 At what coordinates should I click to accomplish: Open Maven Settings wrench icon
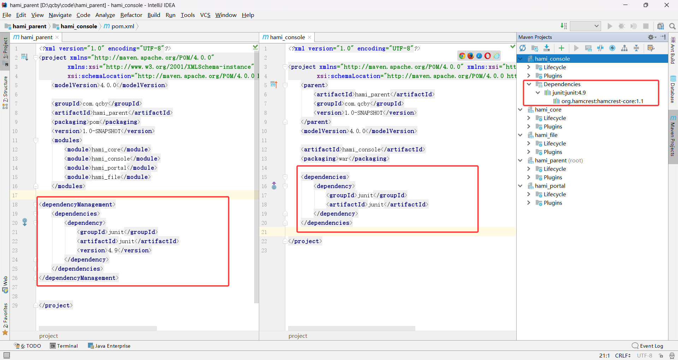(651, 48)
